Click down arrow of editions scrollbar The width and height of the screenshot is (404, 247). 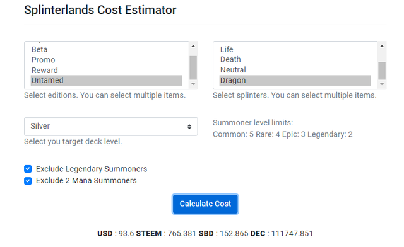pos(193,84)
